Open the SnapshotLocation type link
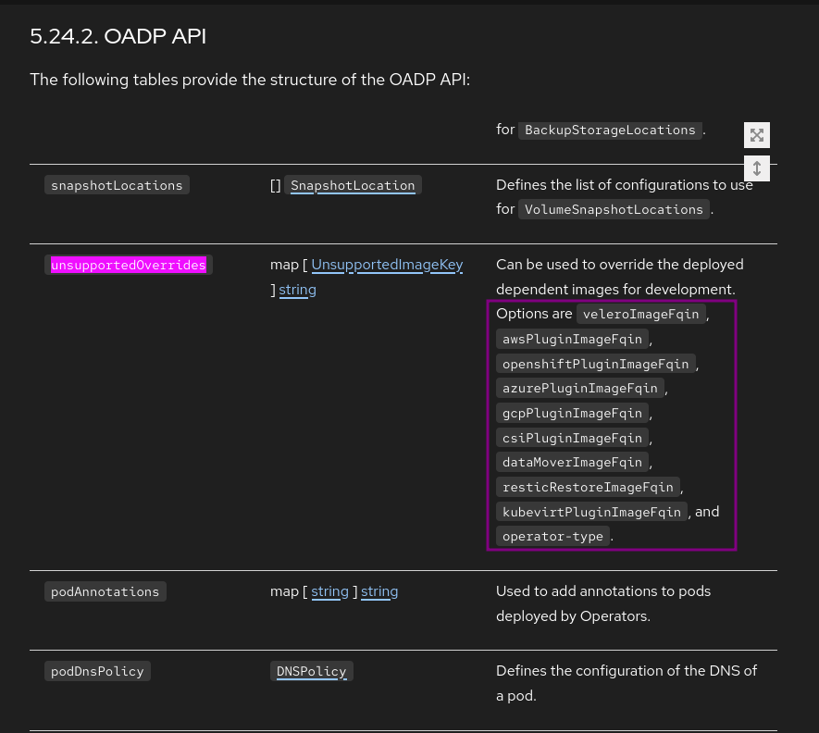This screenshot has height=733, width=819. [x=353, y=185]
